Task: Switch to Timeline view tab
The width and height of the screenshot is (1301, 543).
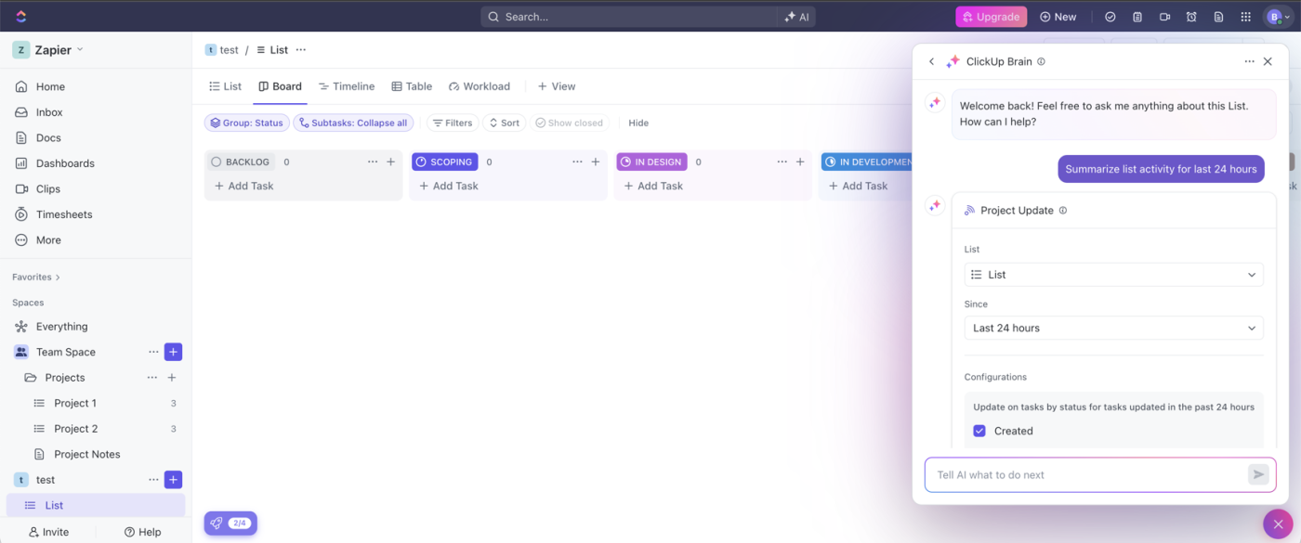Action: coord(347,86)
